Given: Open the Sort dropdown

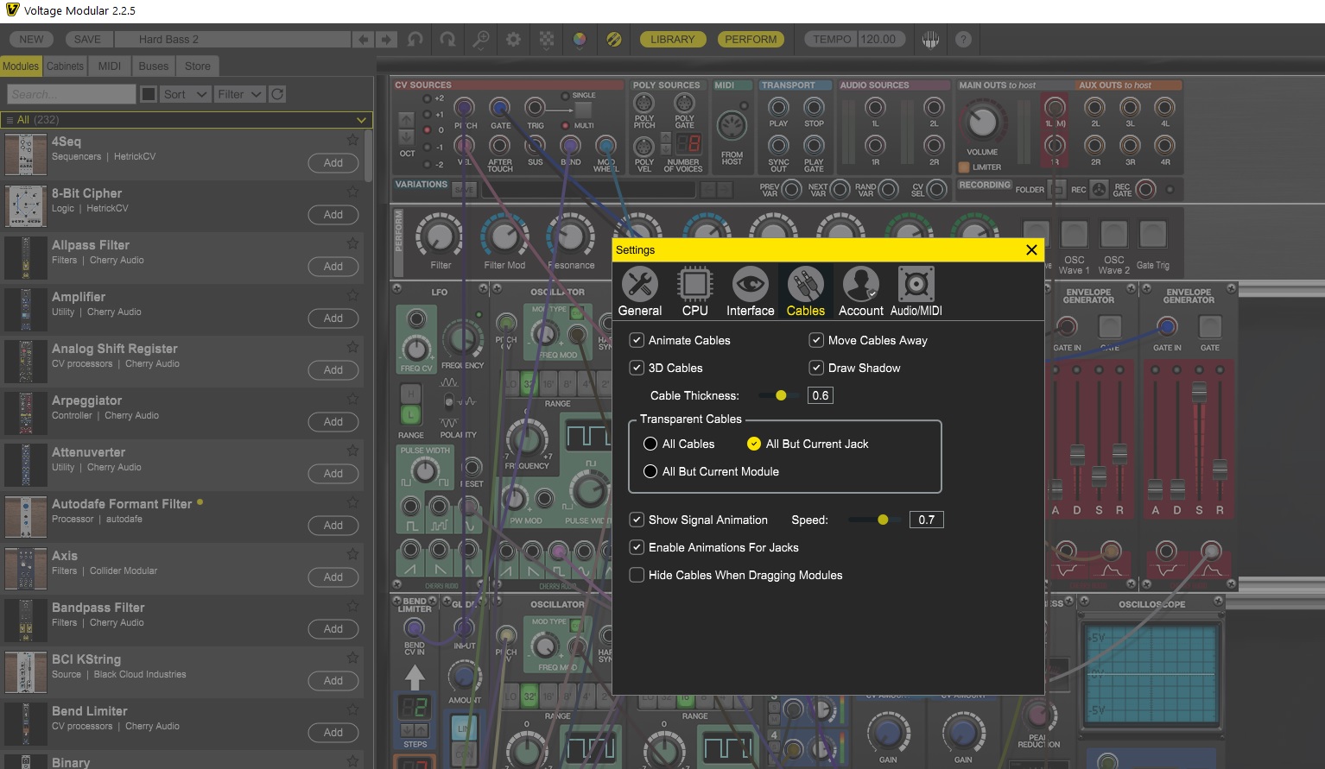Looking at the screenshot, I should [x=186, y=94].
